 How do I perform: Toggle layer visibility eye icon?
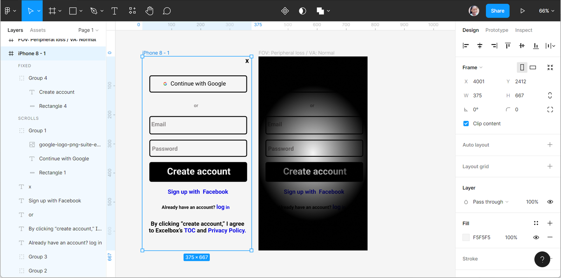pos(550,202)
